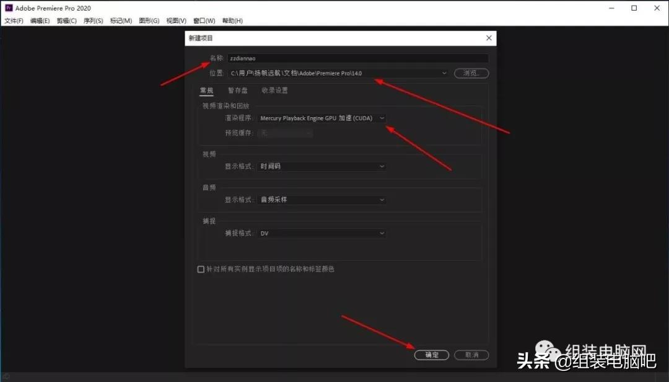669x382 pixels.
Task: Open the 编辑(E) Edit menu
Action: (39, 20)
